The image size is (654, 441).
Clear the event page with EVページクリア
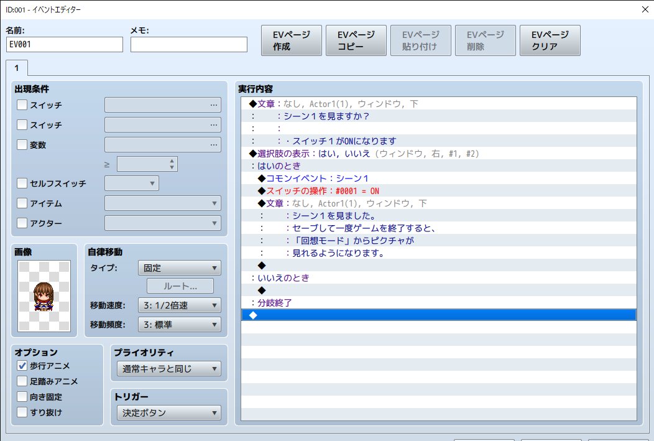click(550, 40)
